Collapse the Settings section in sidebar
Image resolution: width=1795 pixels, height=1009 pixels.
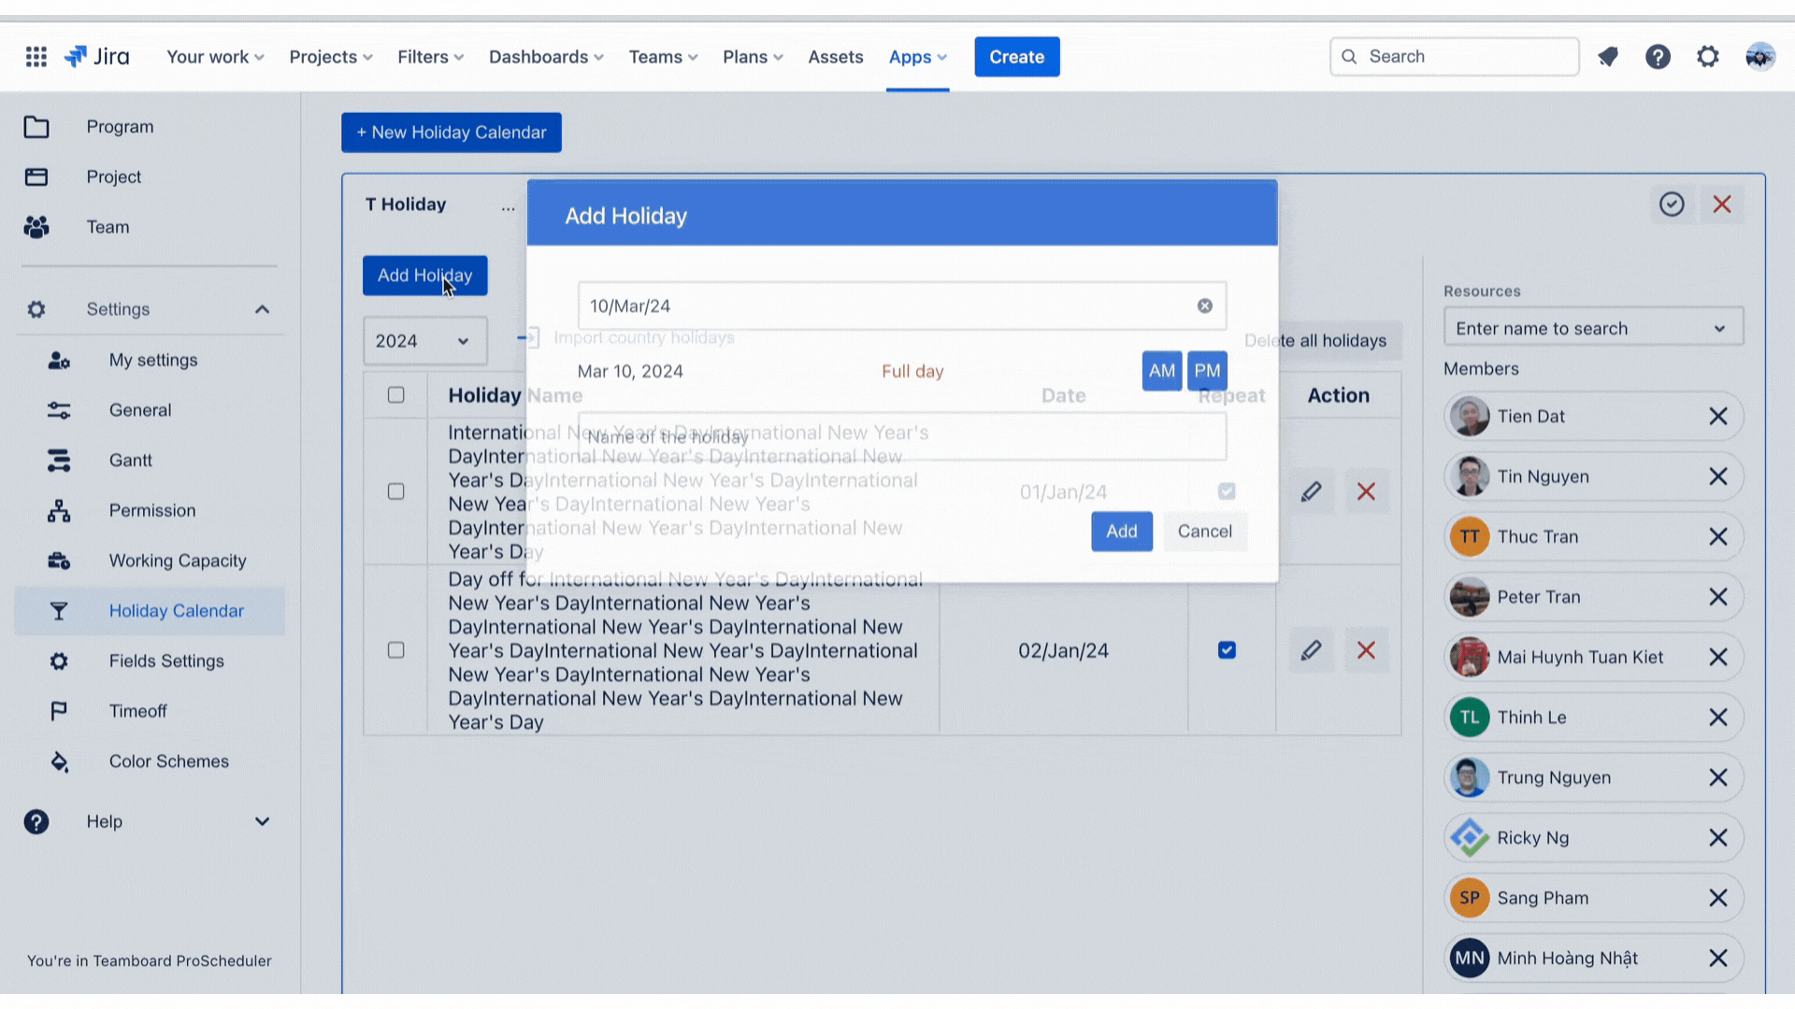click(262, 309)
